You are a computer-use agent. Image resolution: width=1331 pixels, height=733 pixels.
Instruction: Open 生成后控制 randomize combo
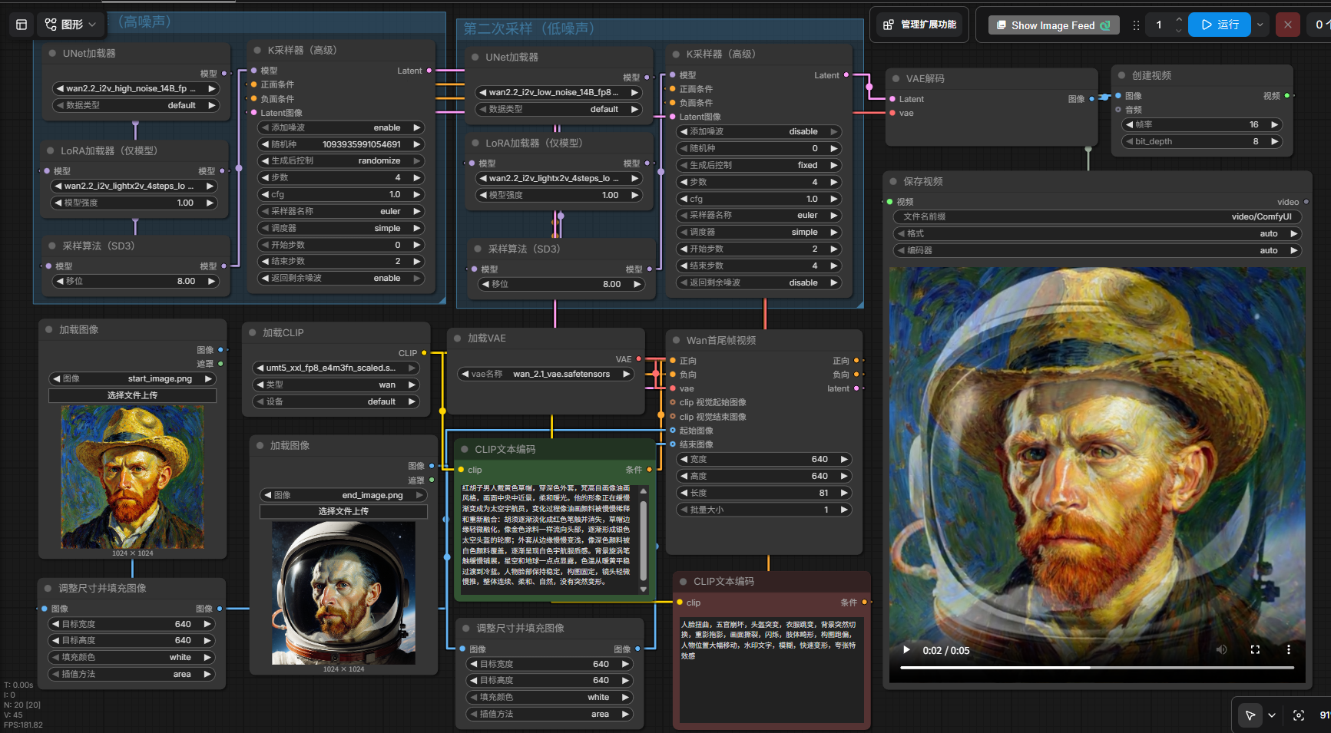pos(341,161)
